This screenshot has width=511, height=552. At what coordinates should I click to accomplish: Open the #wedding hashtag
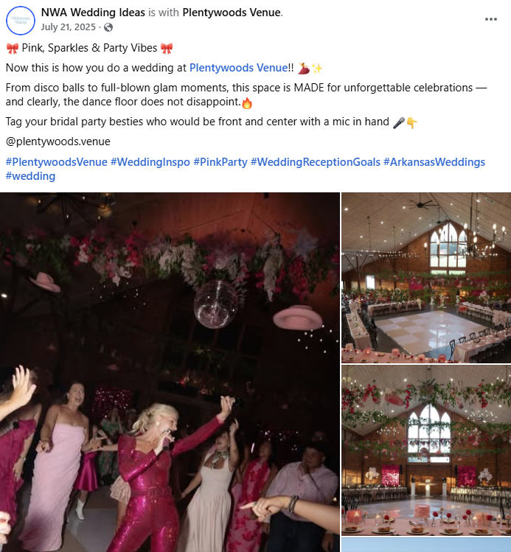pyautogui.click(x=31, y=176)
